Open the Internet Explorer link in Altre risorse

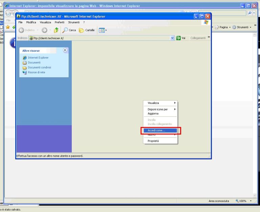coord(38,57)
